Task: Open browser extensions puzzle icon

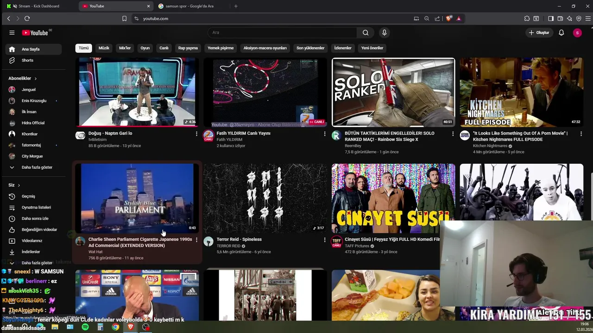Action: tap(527, 18)
